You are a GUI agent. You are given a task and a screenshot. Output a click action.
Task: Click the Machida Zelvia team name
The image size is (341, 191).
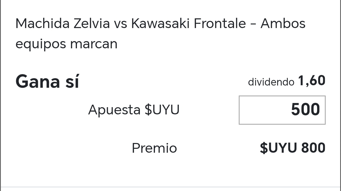coord(63,24)
